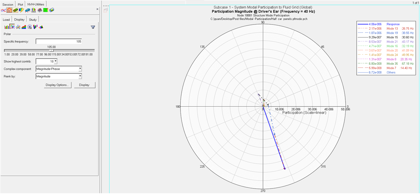420x194 pixels.
Task: Open the grey engine block utility icon
Action: (40, 10)
